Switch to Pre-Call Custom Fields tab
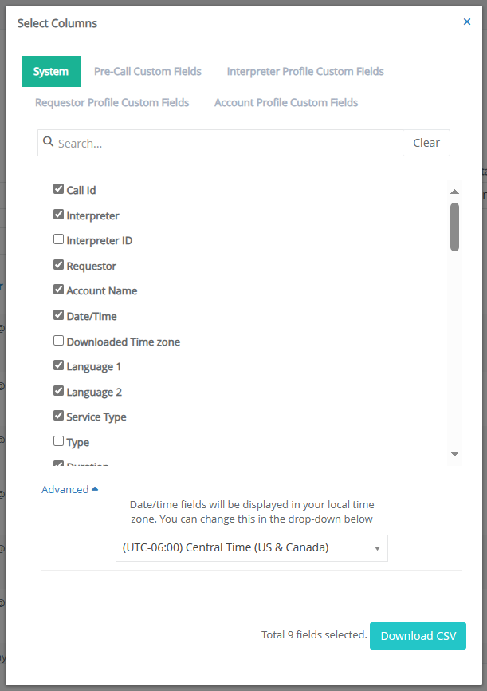The width and height of the screenshot is (487, 691). (x=147, y=71)
